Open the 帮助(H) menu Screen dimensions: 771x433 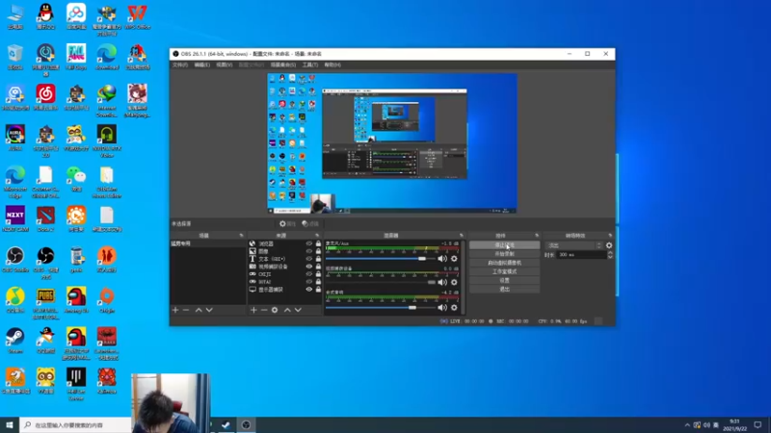pyautogui.click(x=332, y=64)
